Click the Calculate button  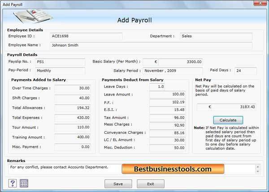[228, 120]
